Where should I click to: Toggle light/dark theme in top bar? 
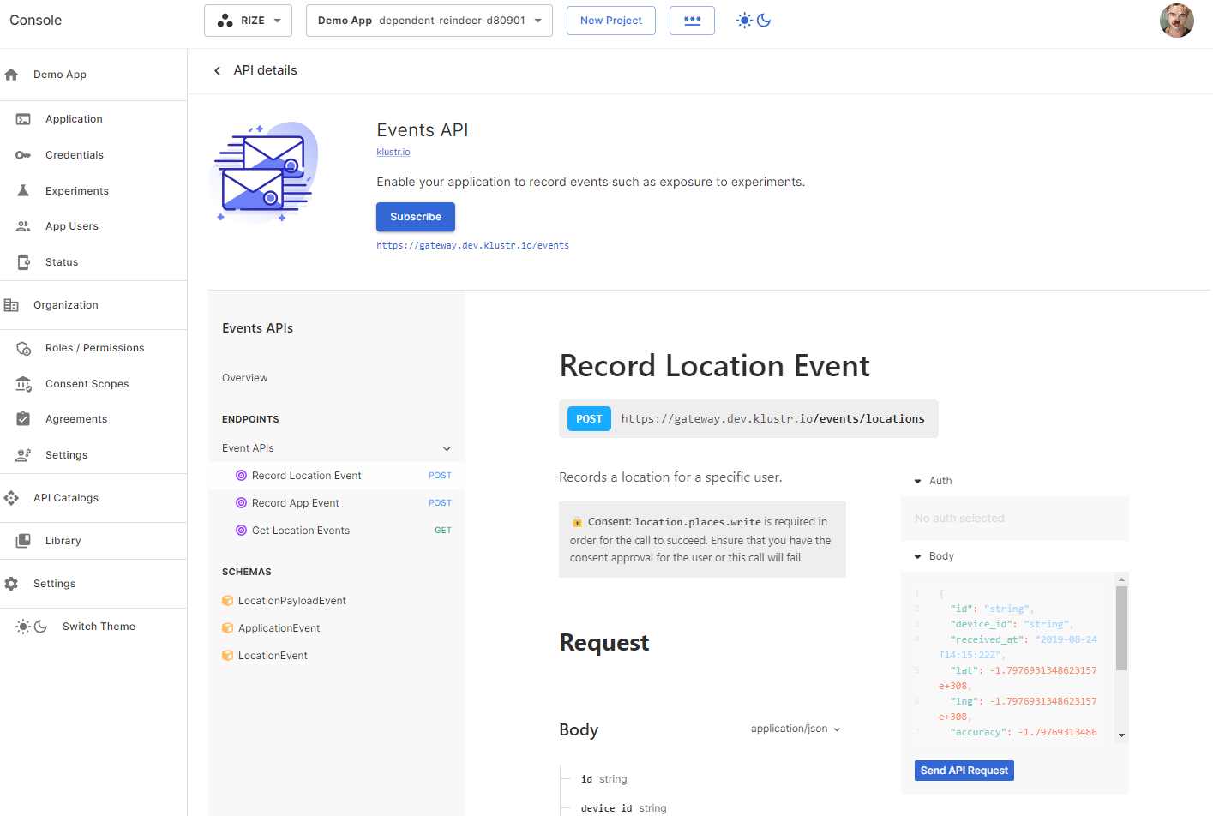pos(754,21)
